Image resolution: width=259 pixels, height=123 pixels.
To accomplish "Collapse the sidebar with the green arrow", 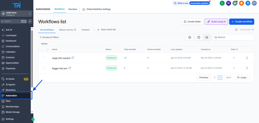I will 33,119.
